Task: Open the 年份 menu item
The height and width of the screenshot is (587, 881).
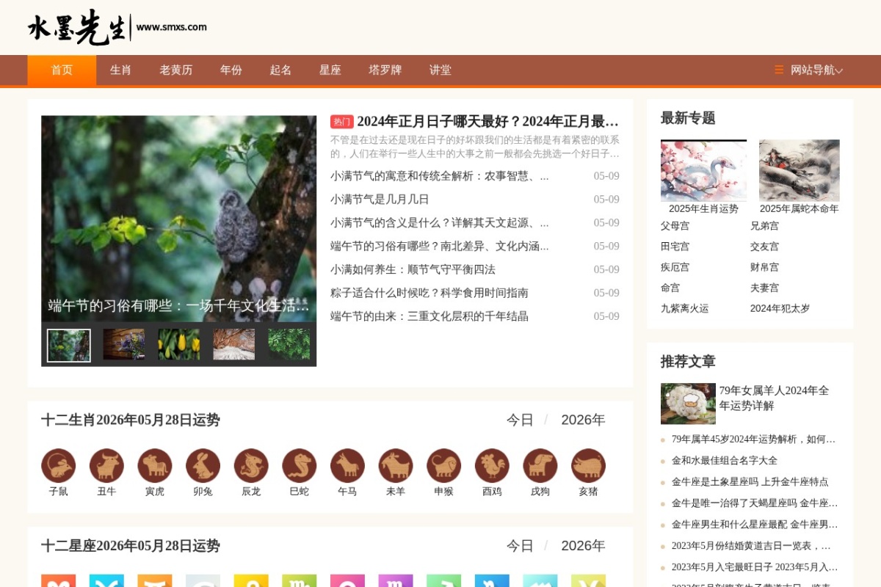Action: [231, 70]
